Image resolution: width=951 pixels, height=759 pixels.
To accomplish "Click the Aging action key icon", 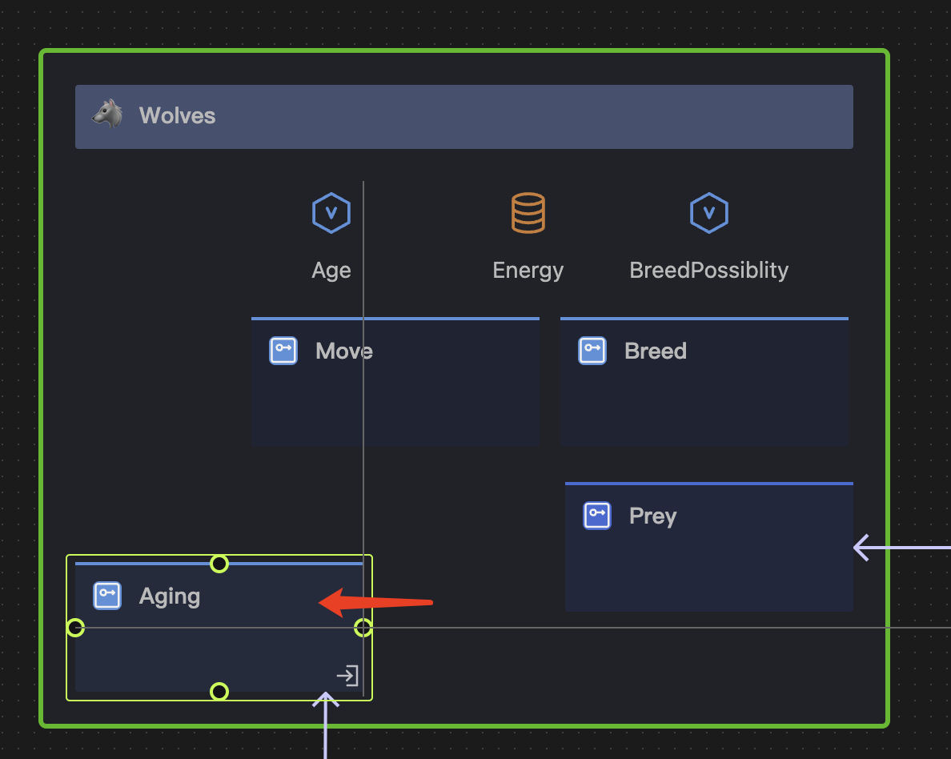I will (x=107, y=596).
